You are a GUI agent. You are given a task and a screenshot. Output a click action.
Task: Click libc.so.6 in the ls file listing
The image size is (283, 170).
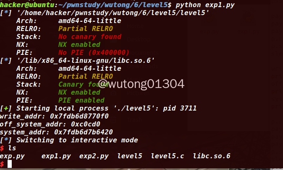point(212,156)
